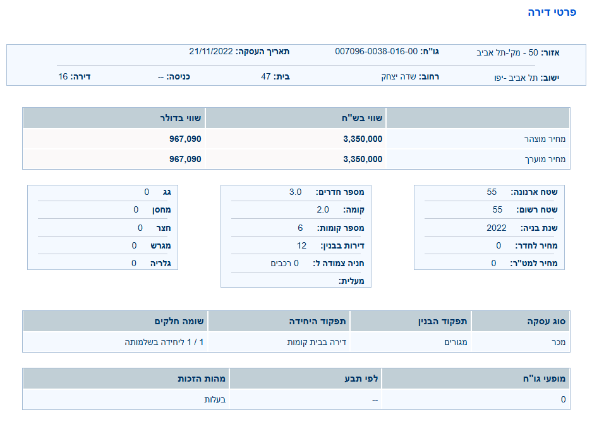592x422 pixels.
Task: Click the מעלית field label
Action: (x=351, y=281)
